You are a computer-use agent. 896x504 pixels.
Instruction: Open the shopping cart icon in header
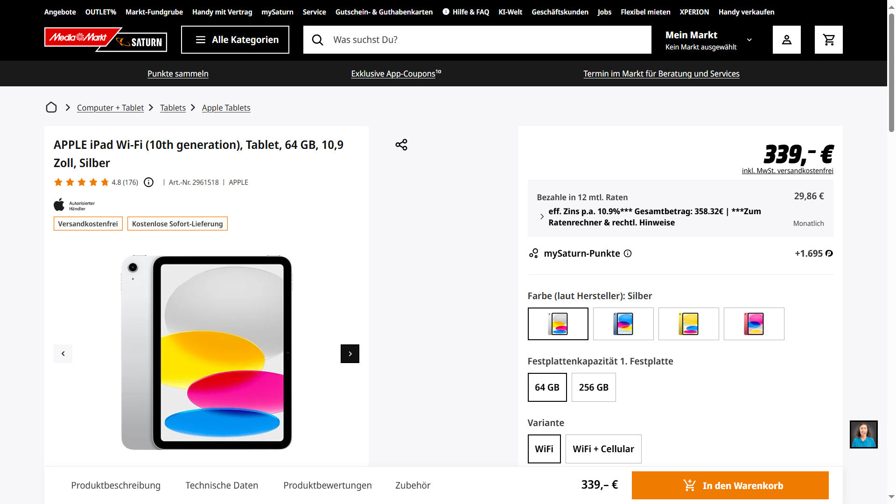pos(828,40)
